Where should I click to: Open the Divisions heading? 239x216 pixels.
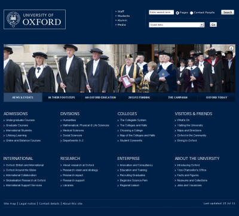pos(70,114)
